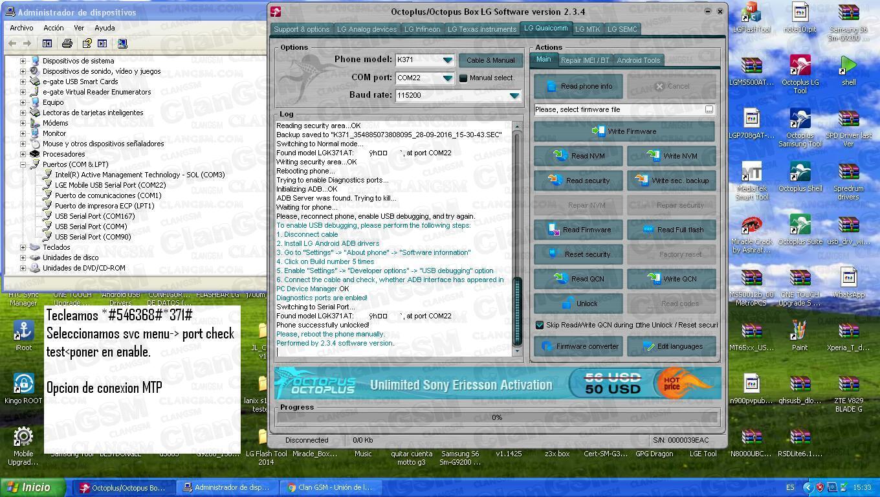This screenshot has width=880, height=497.
Task: Click the Unlock button
Action: pyautogui.click(x=578, y=304)
